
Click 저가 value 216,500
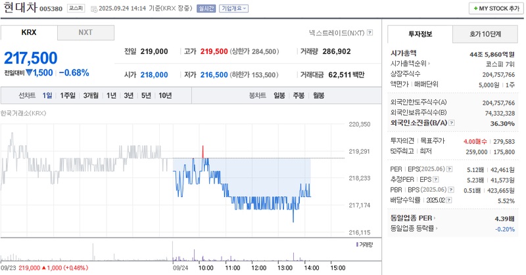[x=214, y=75]
